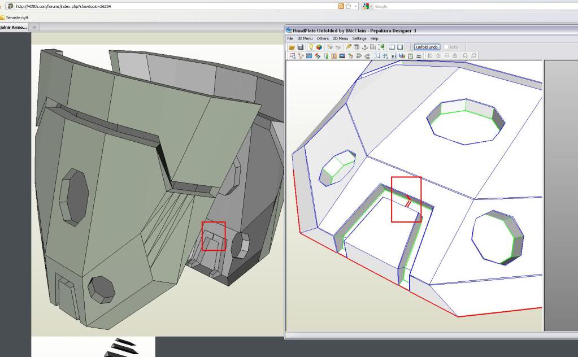Open a file using Pepakura's folder icon
Image resolution: width=578 pixels, height=357 pixels.
(x=292, y=47)
